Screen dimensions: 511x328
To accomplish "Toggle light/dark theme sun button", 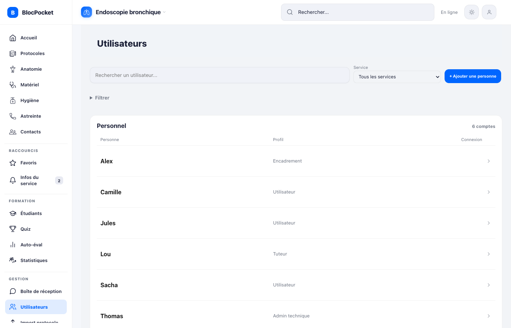I will point(472,12).
